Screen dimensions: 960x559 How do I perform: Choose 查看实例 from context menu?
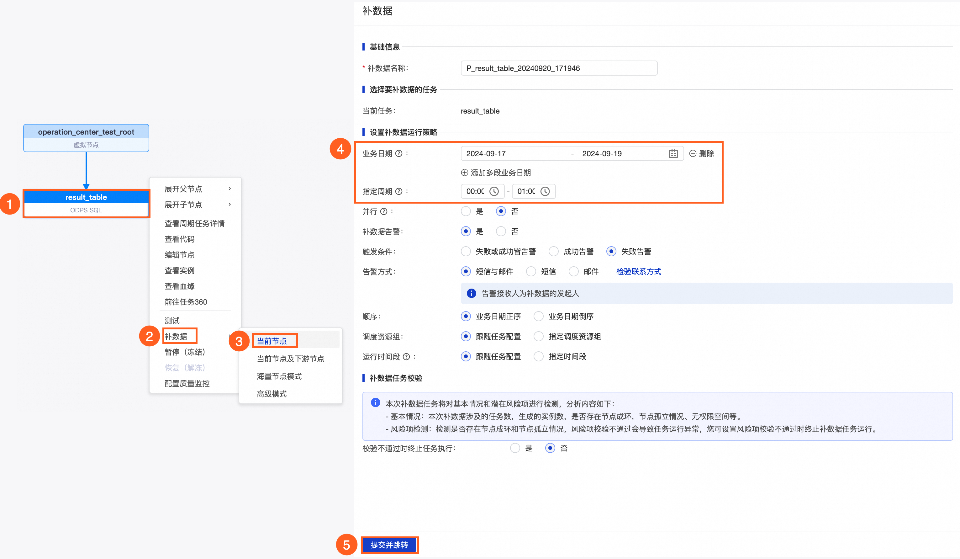pyautogui.click(x=179, y=270)
